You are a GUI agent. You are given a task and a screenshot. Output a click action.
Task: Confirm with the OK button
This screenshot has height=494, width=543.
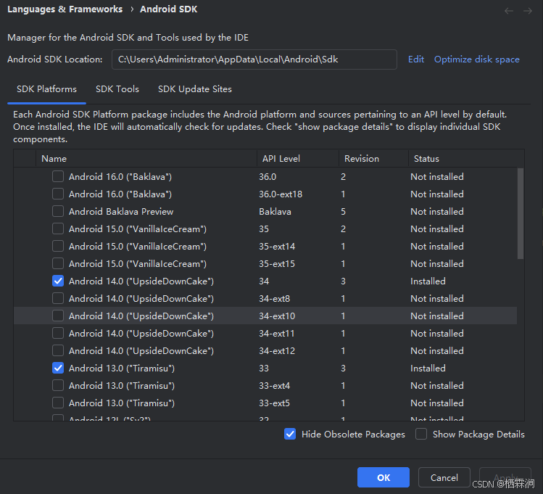tap(384, 477)
